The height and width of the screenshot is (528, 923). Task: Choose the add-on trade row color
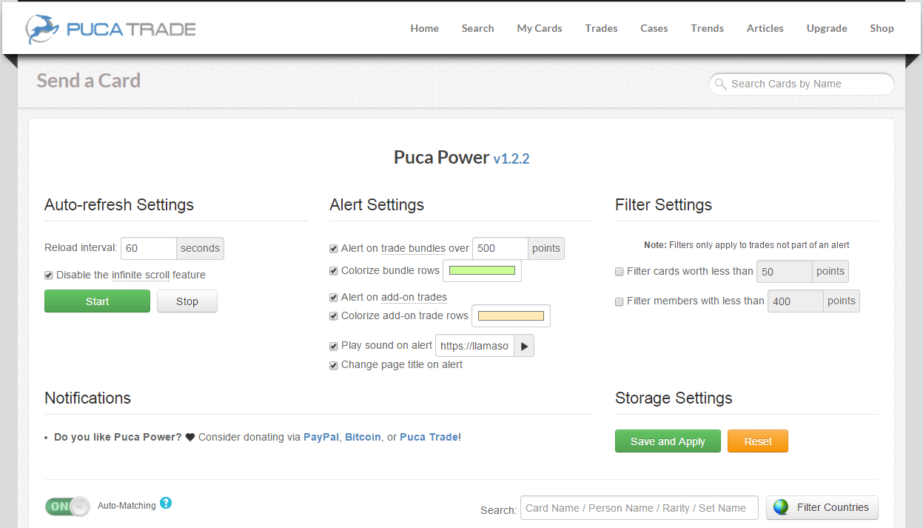pos(511,316)
